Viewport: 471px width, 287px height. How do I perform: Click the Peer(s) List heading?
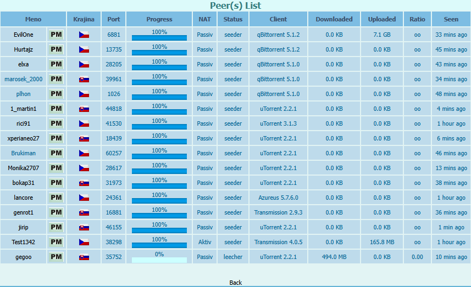pos(235,5)
